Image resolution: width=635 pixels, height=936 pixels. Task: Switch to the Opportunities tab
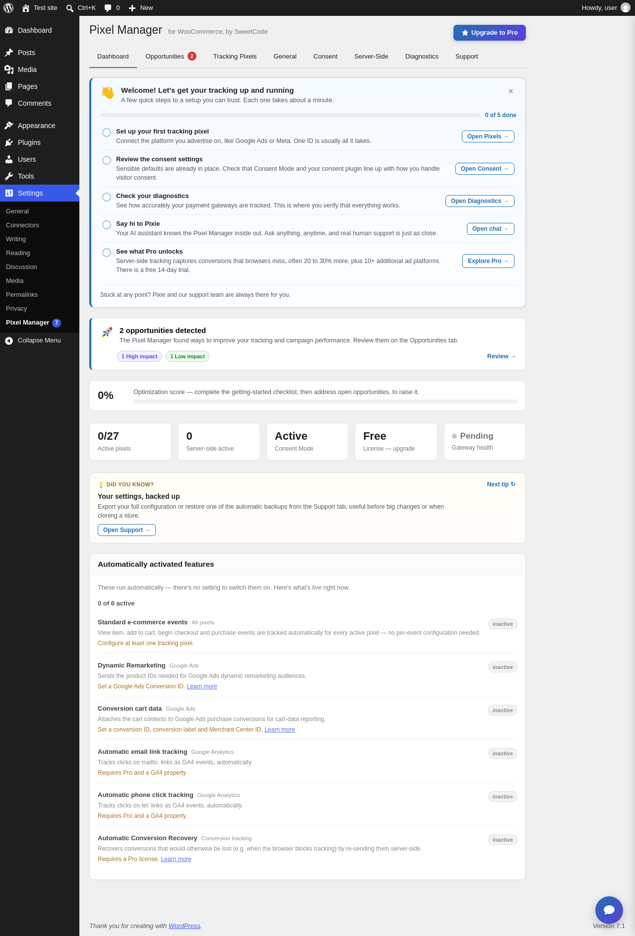[x=171, y=57]
